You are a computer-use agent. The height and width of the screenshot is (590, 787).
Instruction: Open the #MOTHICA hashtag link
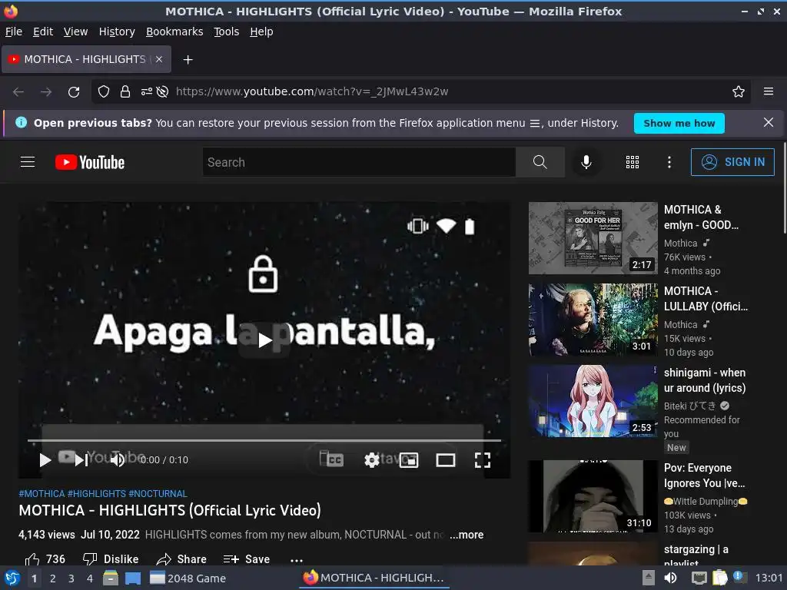tap(42, 494)
